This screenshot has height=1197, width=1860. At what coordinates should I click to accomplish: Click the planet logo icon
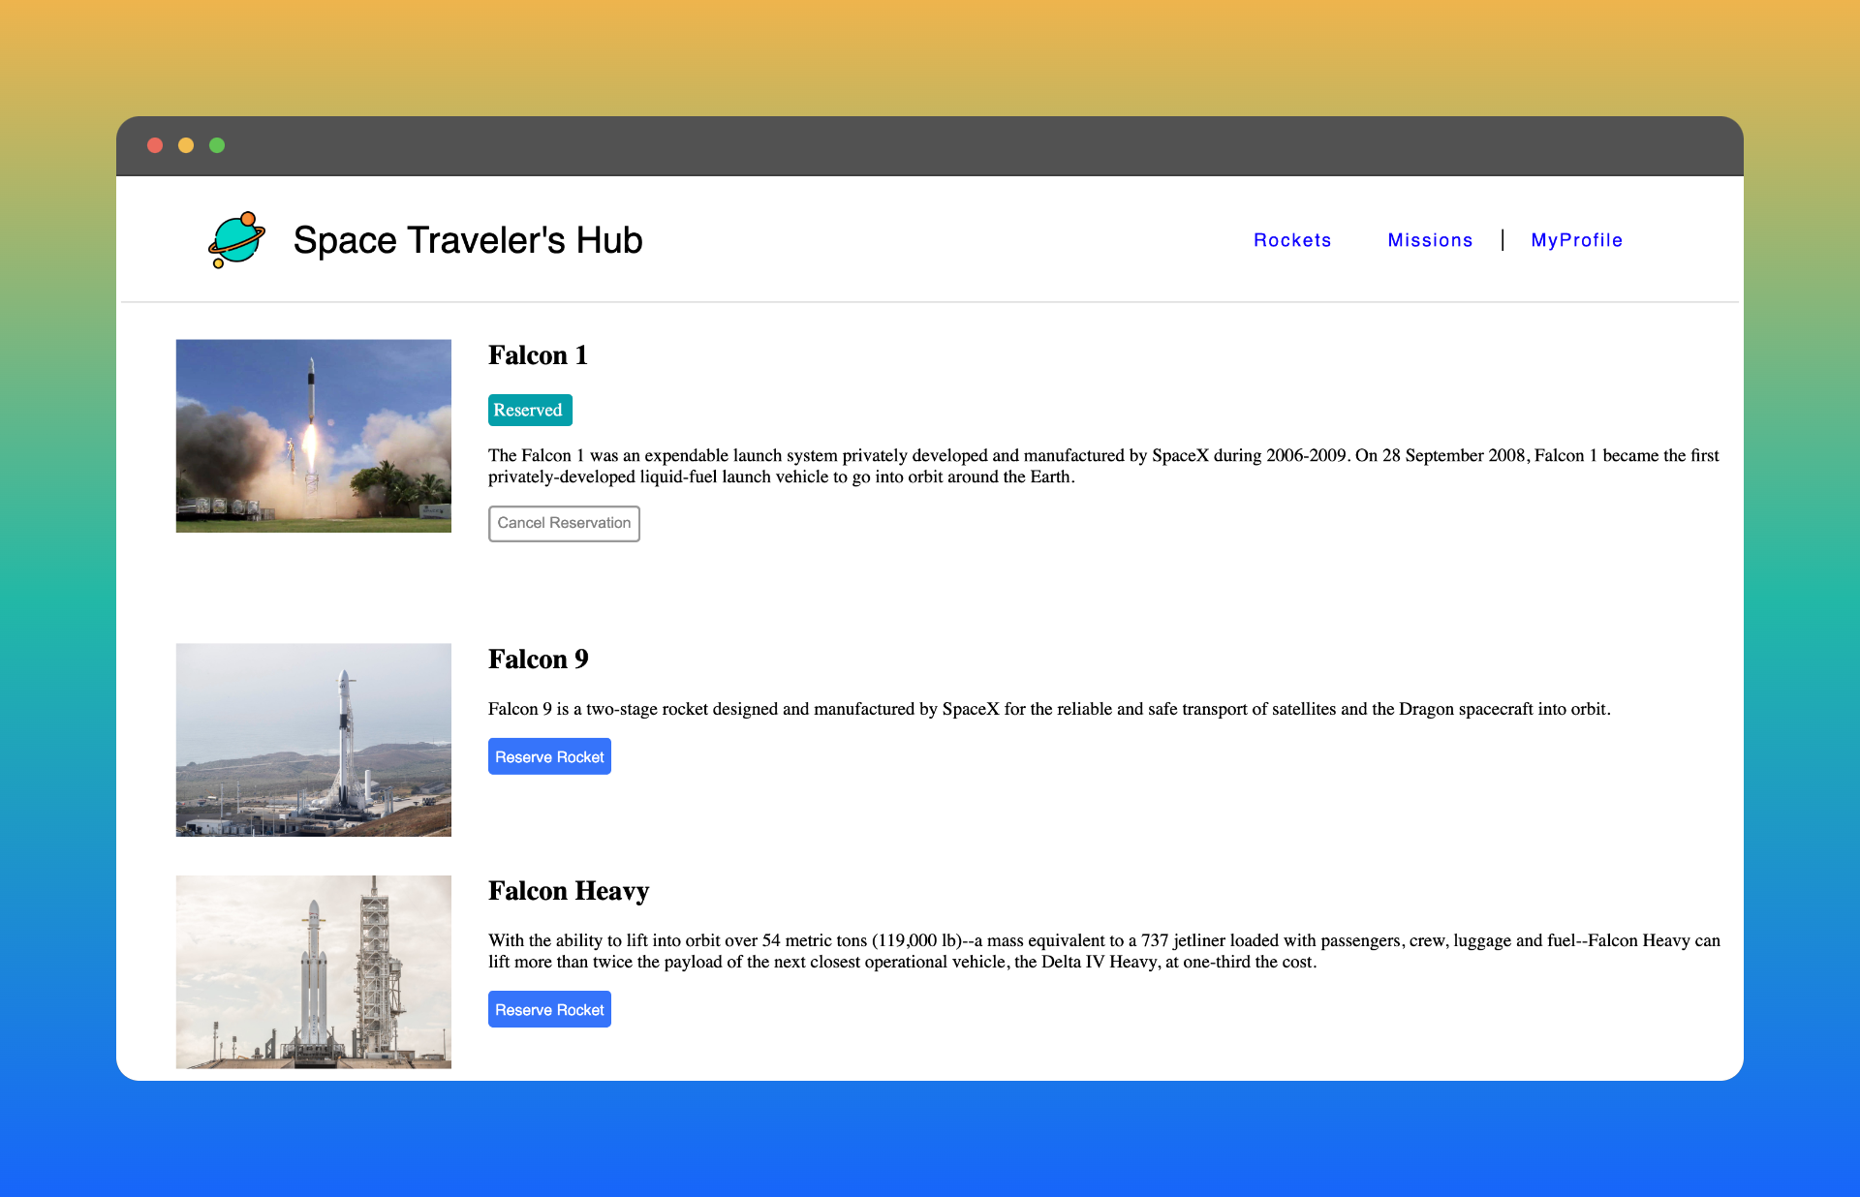coord(237,238)
